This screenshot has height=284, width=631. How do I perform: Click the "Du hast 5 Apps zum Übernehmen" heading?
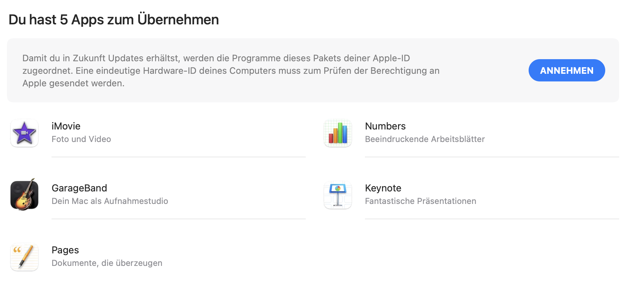pyautogui.click(x=114, y=20)
